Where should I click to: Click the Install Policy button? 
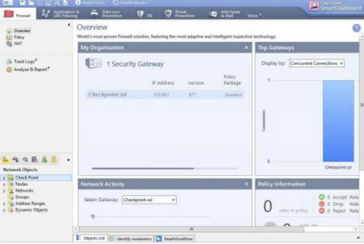click(x=90, y=3)
